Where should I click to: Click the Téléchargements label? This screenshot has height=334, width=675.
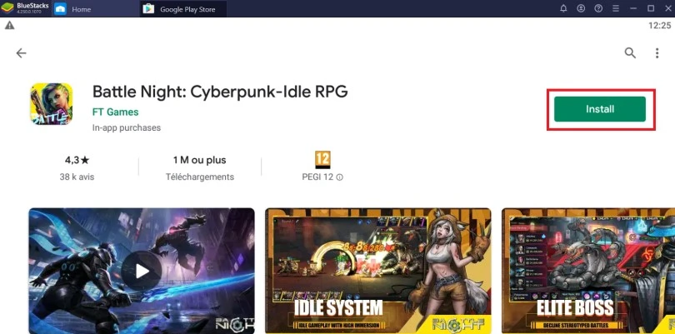200,177
